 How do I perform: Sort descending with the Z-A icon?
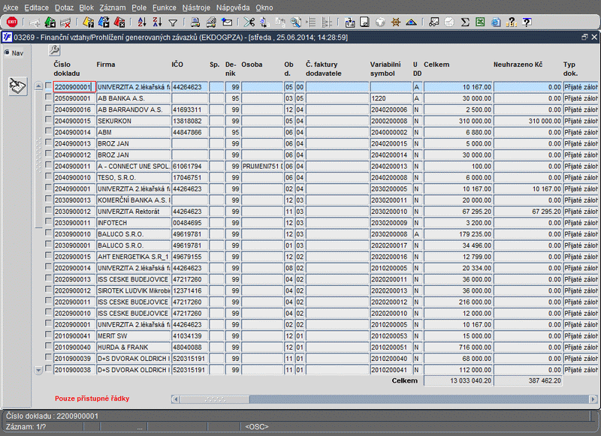point(157,22)
